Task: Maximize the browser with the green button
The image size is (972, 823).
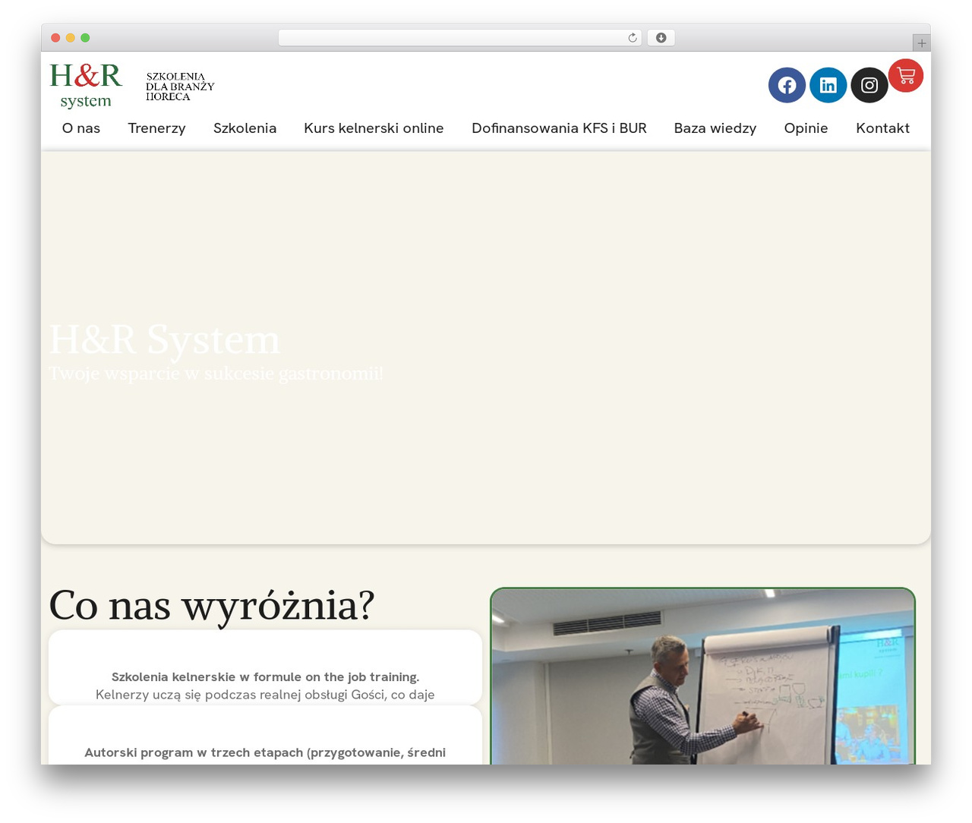Action: (x=85, y=38)
